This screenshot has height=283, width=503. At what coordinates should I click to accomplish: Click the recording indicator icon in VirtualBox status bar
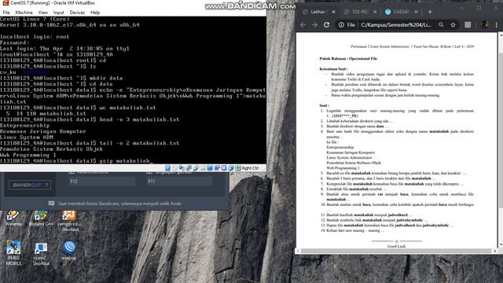217,168
